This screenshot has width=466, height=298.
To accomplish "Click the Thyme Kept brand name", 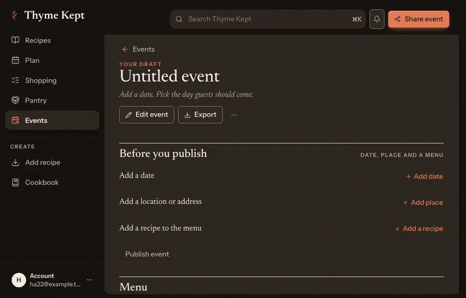I will coord(55,15).
